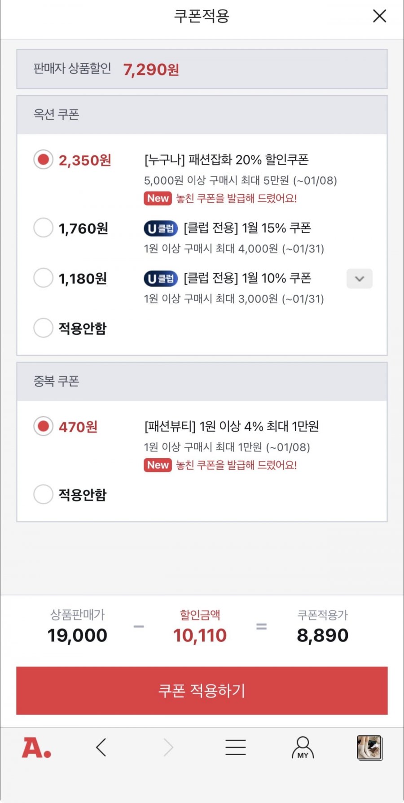Tap the forward arrow navigation icon
Image resolution: width=404 pixels, height=803 pixels.
[x=168, y=747]
